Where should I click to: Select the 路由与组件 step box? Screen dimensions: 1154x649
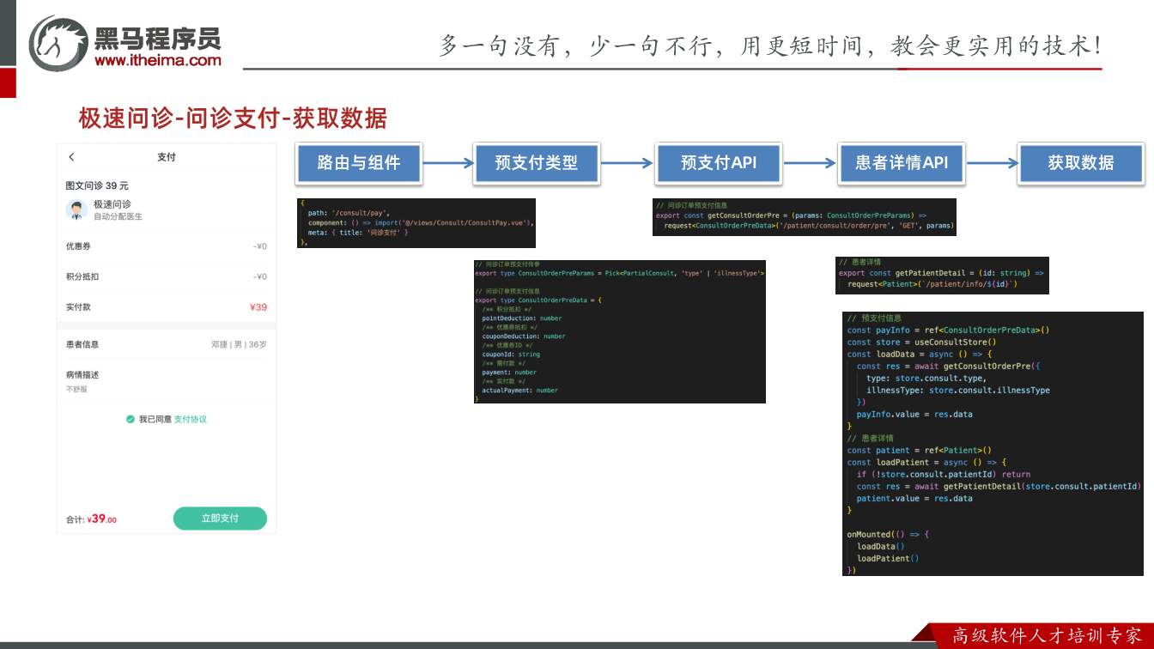[358, 163]
